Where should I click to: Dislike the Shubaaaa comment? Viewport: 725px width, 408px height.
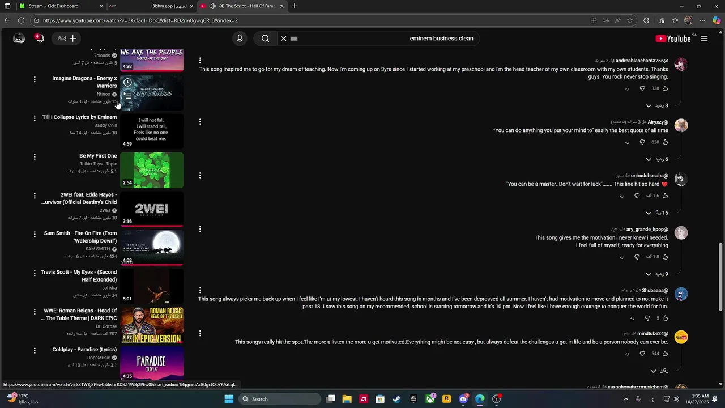(647, 318)
